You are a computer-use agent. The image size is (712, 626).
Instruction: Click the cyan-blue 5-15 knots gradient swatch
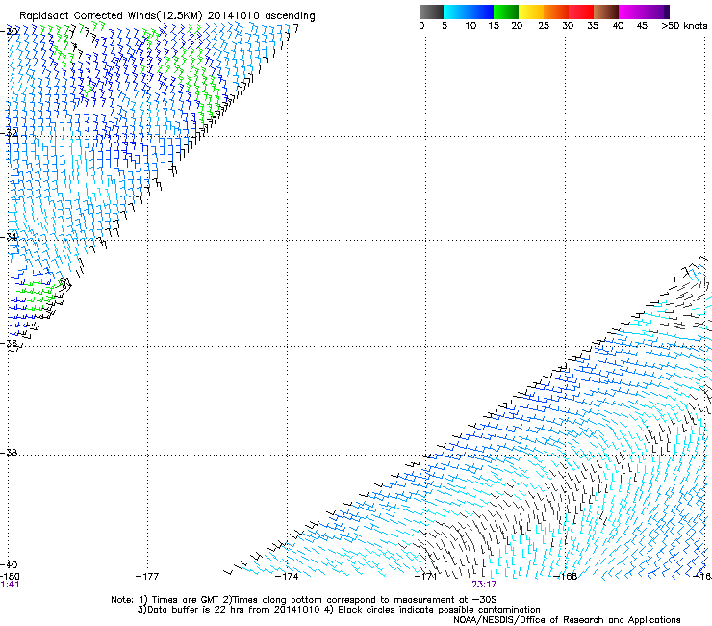[x=469, y=12]
